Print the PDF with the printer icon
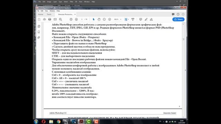Image resolution: width=221 pixels, height=124 pixels. click(x=50, y=19)
